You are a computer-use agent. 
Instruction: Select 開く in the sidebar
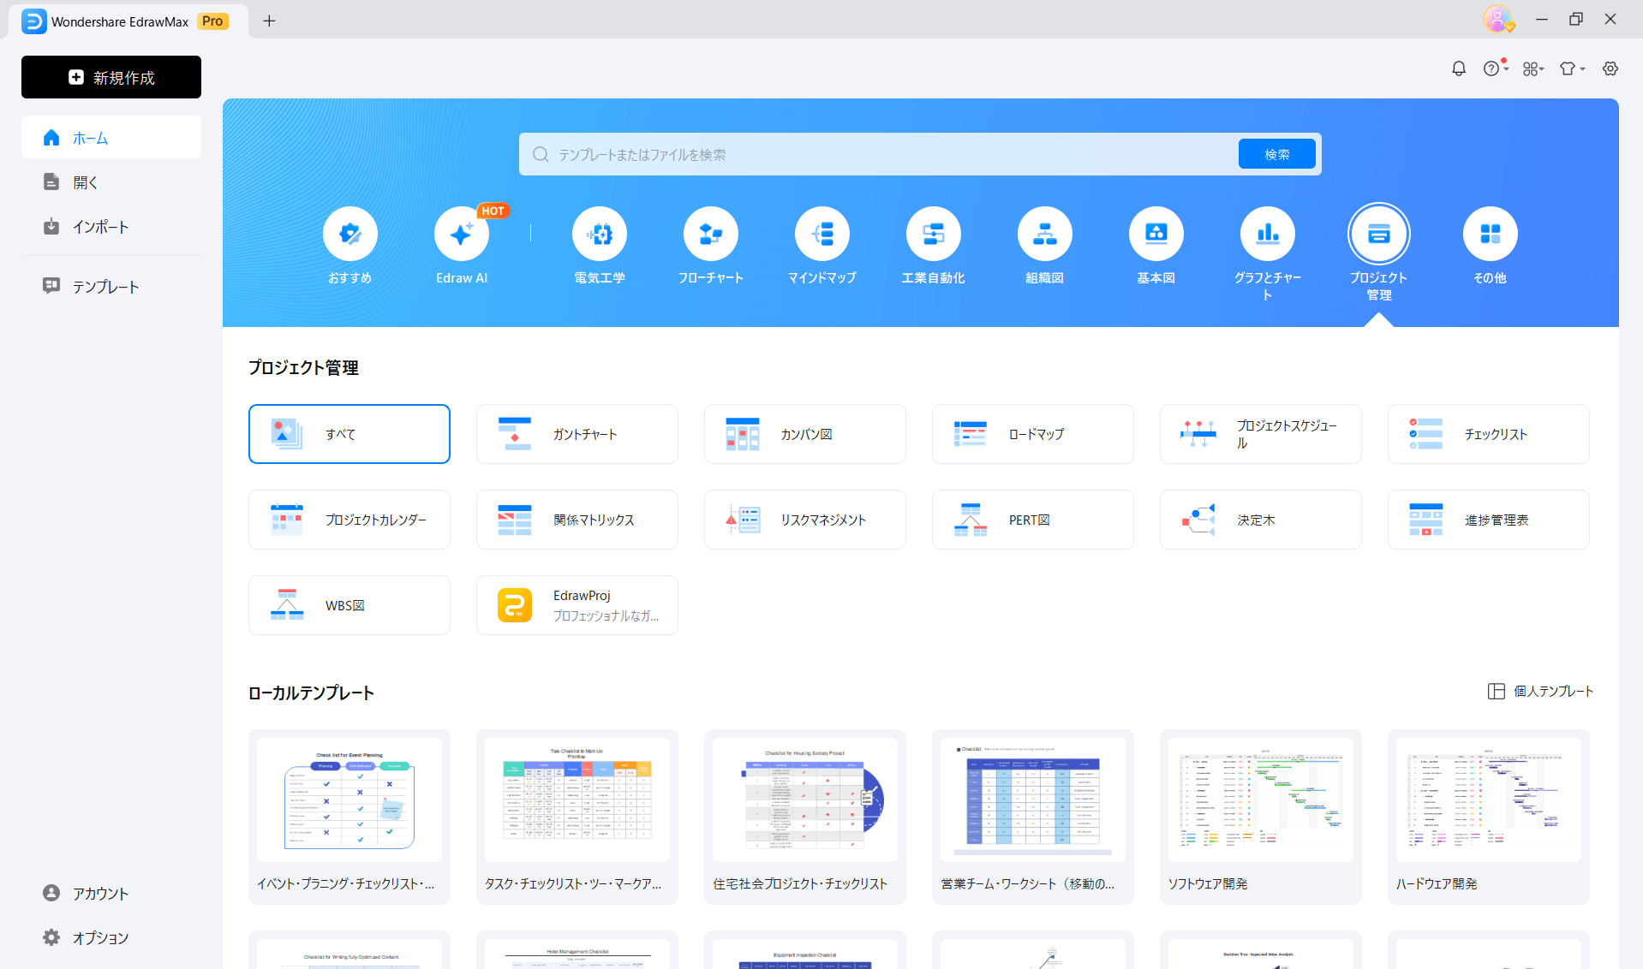click(x=111, y=181)
